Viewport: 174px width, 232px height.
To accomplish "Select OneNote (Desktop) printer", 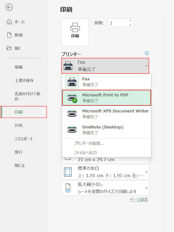I will pyautogui.click(x=106, y=130).
